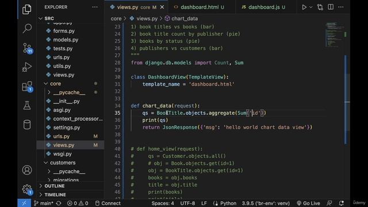Open wsgi.py in the explorer
368x207 pixels.
tap(62, 154)
